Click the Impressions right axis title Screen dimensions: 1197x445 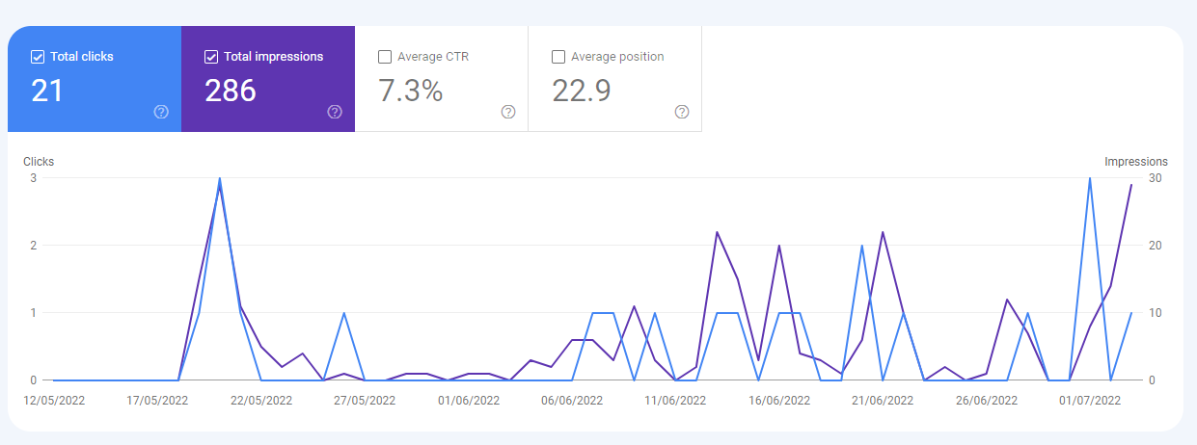(x=1135, y=162)
